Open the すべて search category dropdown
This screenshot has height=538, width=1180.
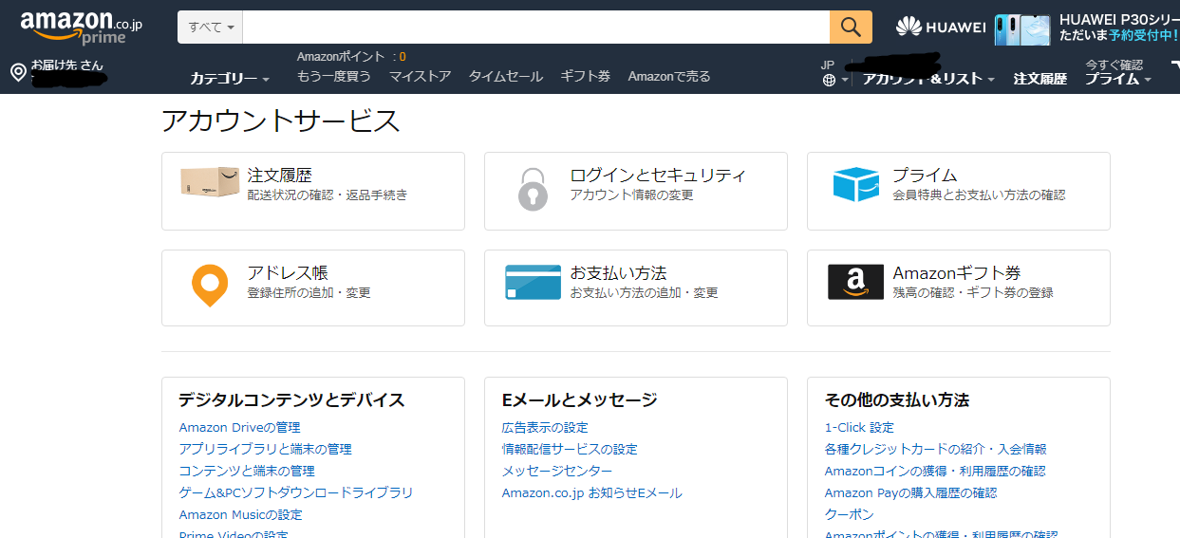211,27
